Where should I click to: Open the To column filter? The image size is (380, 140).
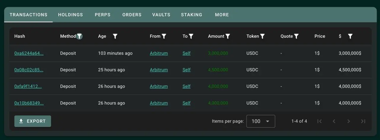[191, 36]
